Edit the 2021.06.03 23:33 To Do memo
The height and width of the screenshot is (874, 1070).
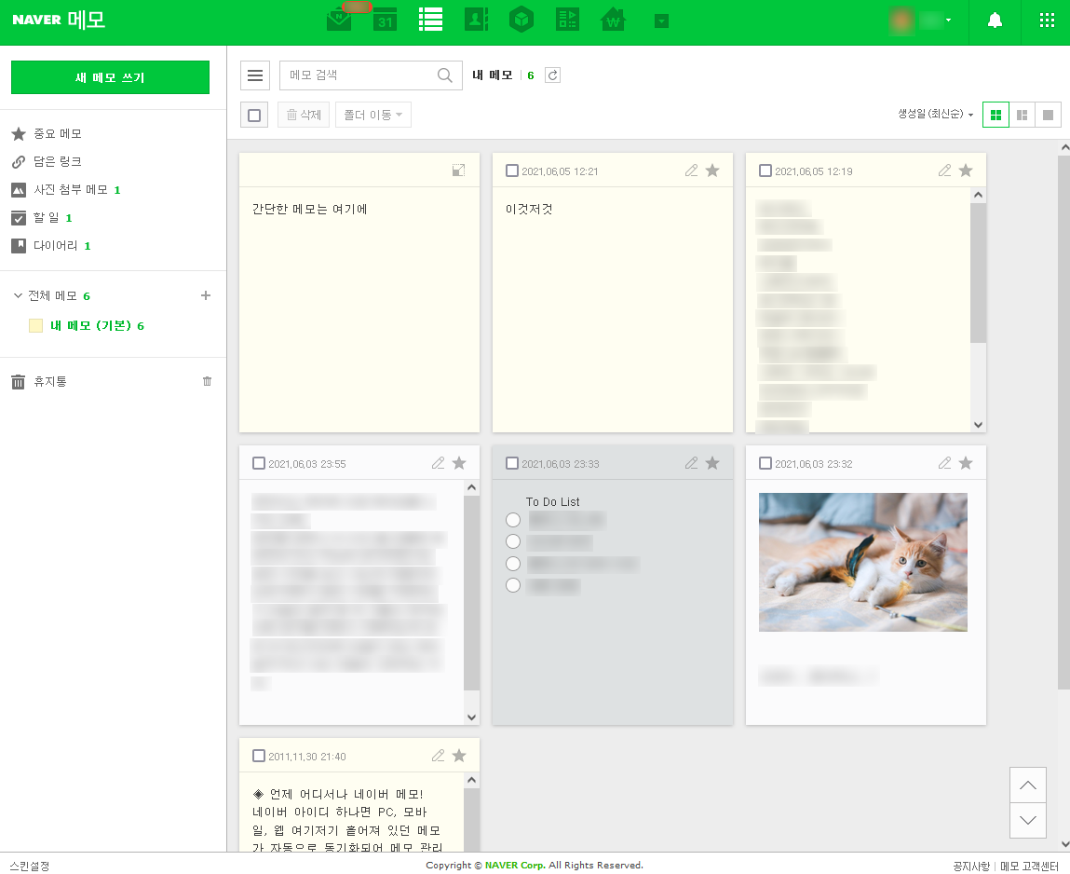pyautogui.click(x=691, y=463)
